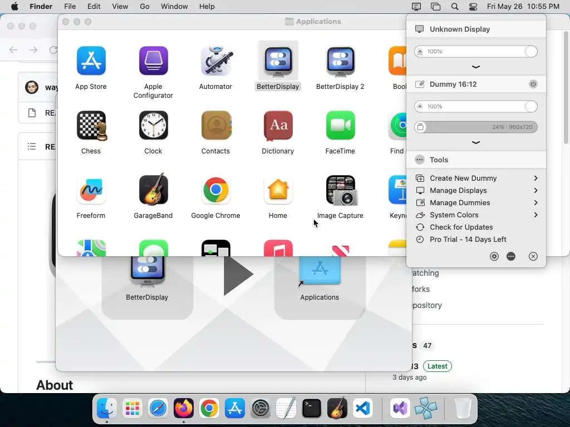570x427 pixels.
Task: Click browser back arrow button
Action: (13, 49)
